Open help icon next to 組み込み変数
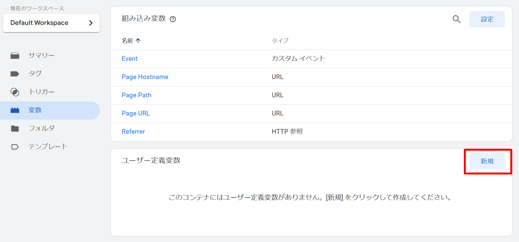The image size is (519, 242). click(x=173, y=19)
